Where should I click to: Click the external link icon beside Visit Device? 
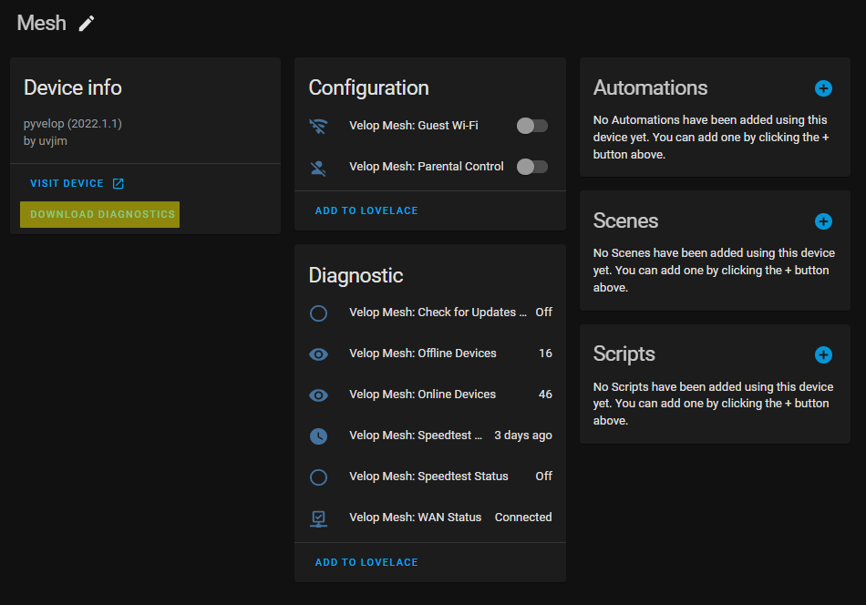119,183
